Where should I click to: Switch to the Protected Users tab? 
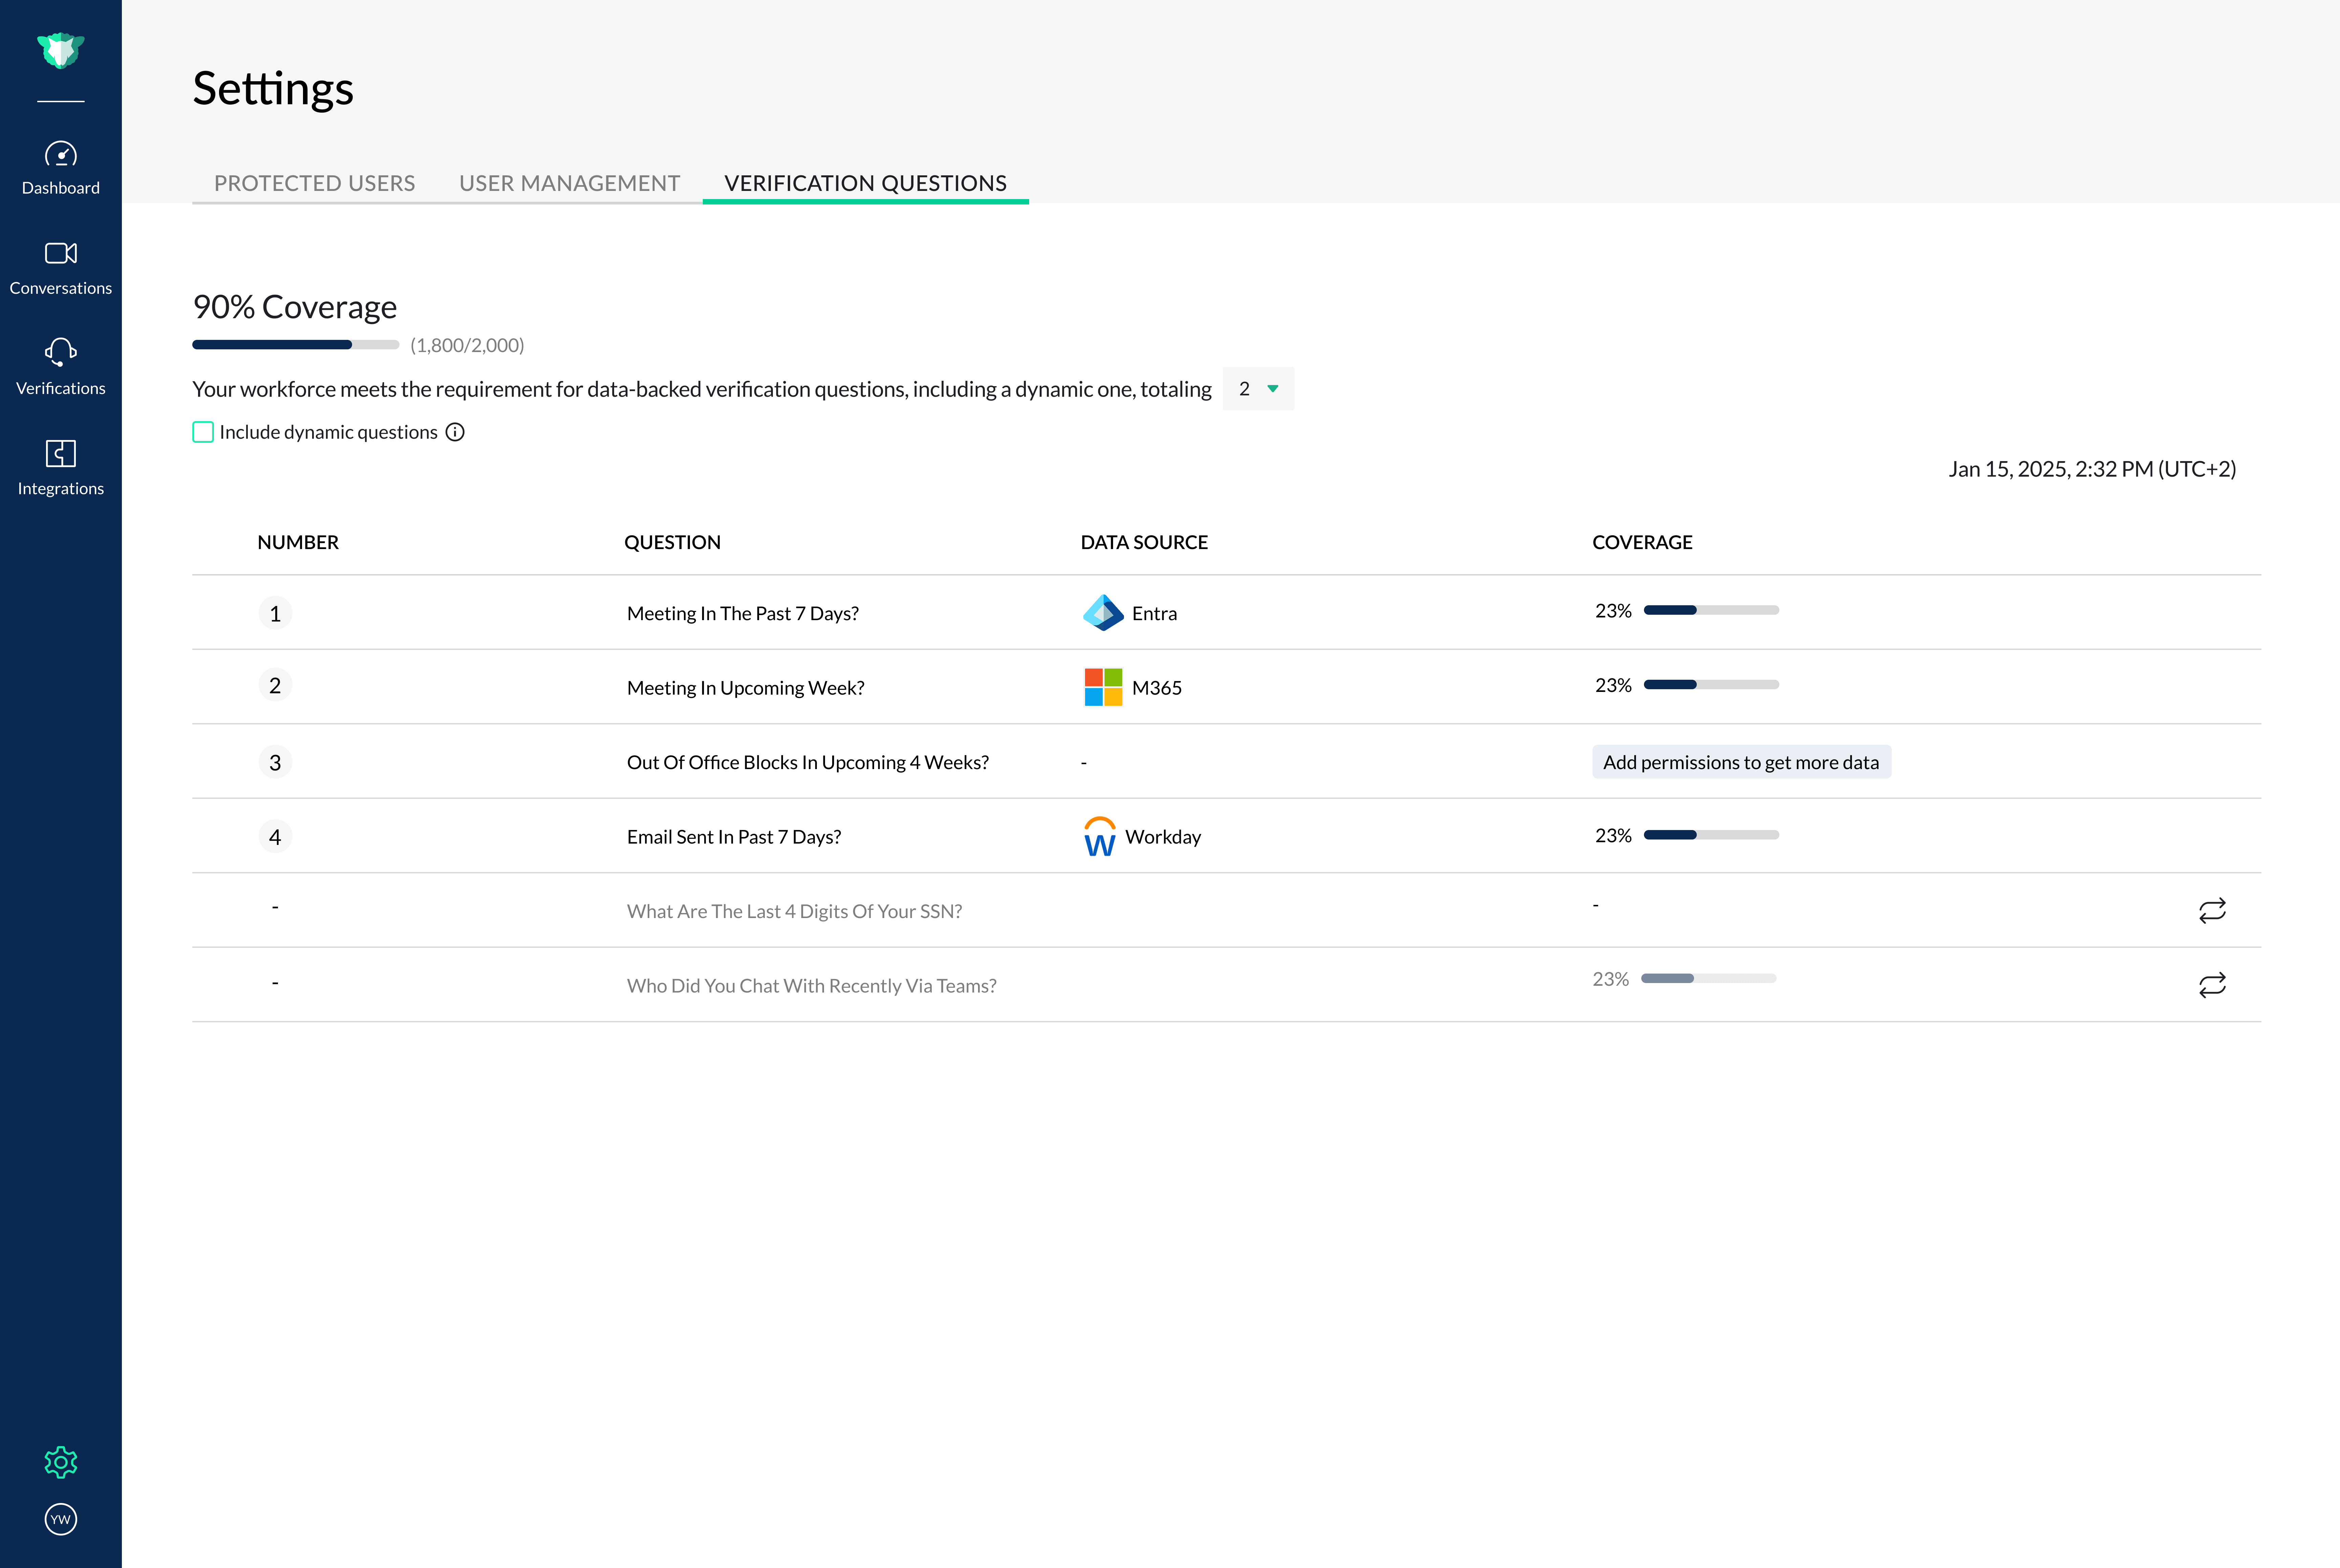(x=314, y=183)
